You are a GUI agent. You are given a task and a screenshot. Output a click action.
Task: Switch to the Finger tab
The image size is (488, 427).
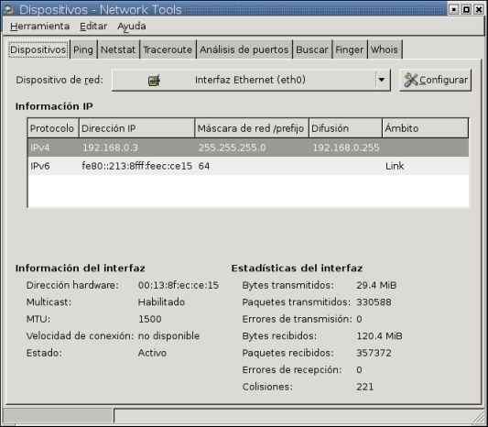(350, 49)
